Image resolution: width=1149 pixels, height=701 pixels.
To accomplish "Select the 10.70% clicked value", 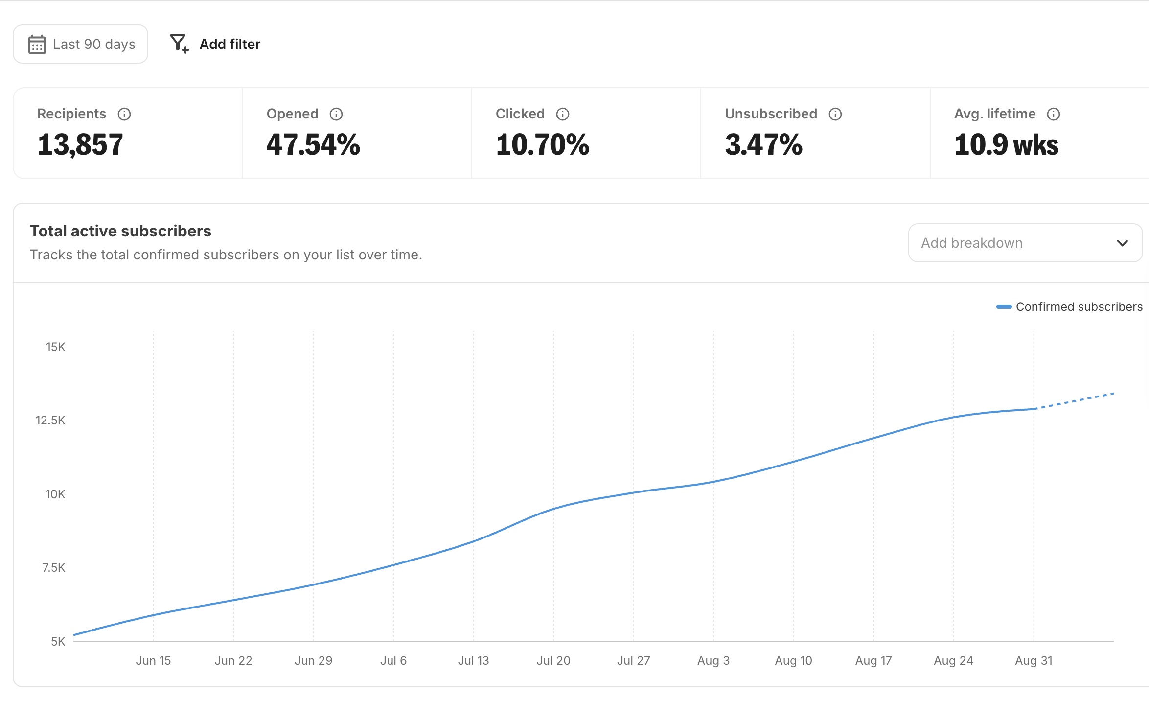I will 543,145.
